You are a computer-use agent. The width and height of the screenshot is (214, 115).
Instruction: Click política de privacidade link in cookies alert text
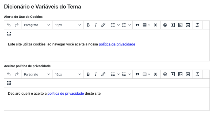(x=117, y=44)
